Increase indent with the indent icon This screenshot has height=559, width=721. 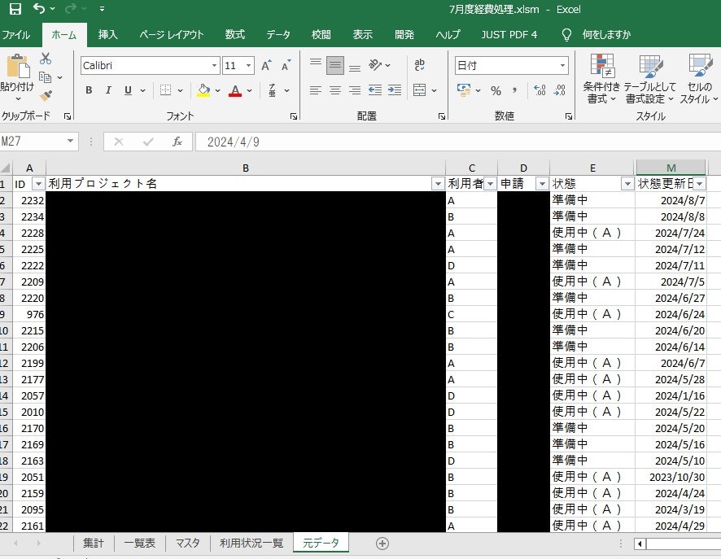pyautogui.click(x=395, y=90)
